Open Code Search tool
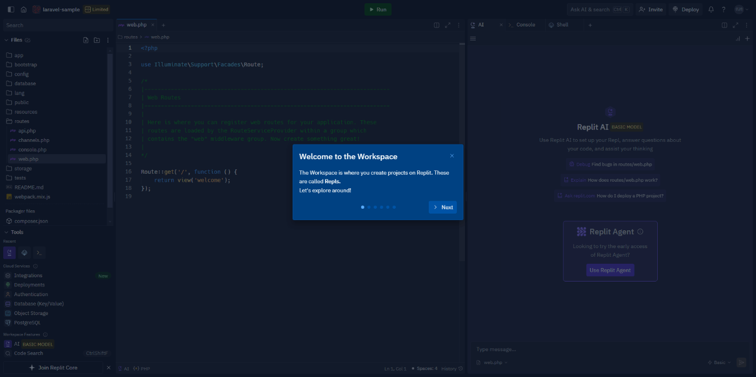Image resolution: width=756 pixels, height=377 pixels. tap(57, 353)
